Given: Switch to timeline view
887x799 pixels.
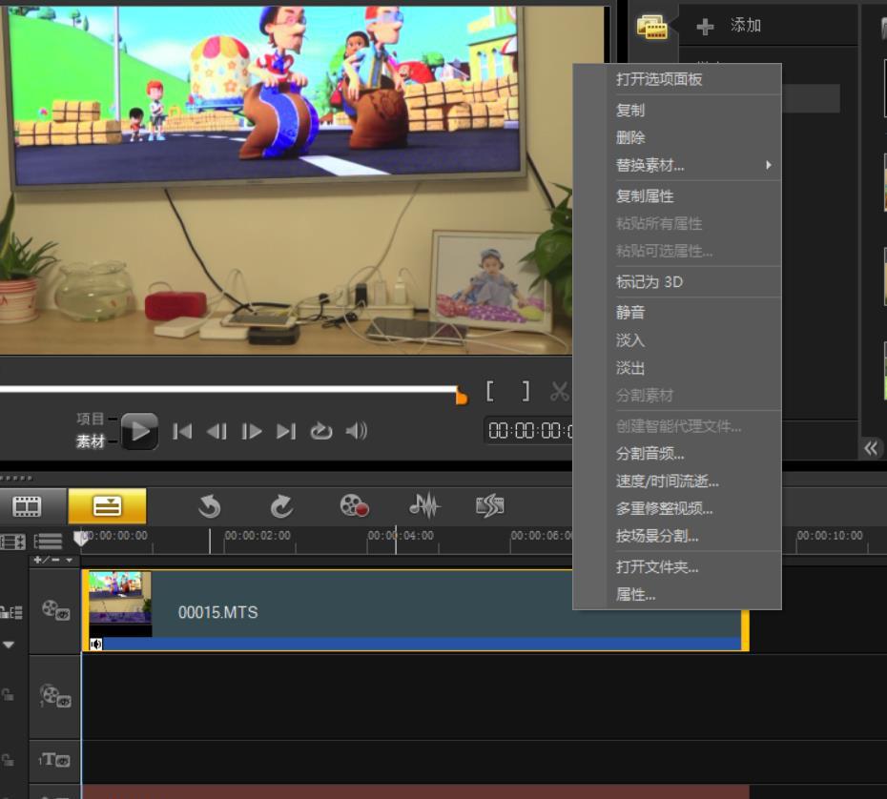Looking at the screenshot, I should point(107,506).
